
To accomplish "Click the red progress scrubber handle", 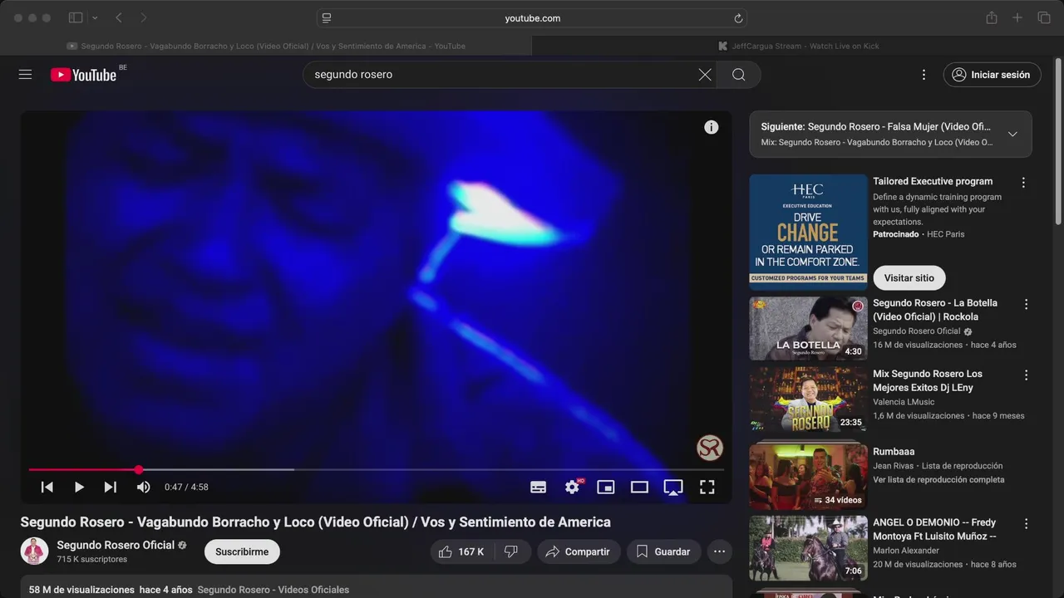I will [x=139, y=470].
